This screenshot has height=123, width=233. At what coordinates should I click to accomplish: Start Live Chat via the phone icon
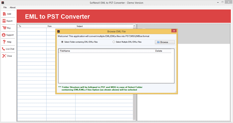click(3, 49)
